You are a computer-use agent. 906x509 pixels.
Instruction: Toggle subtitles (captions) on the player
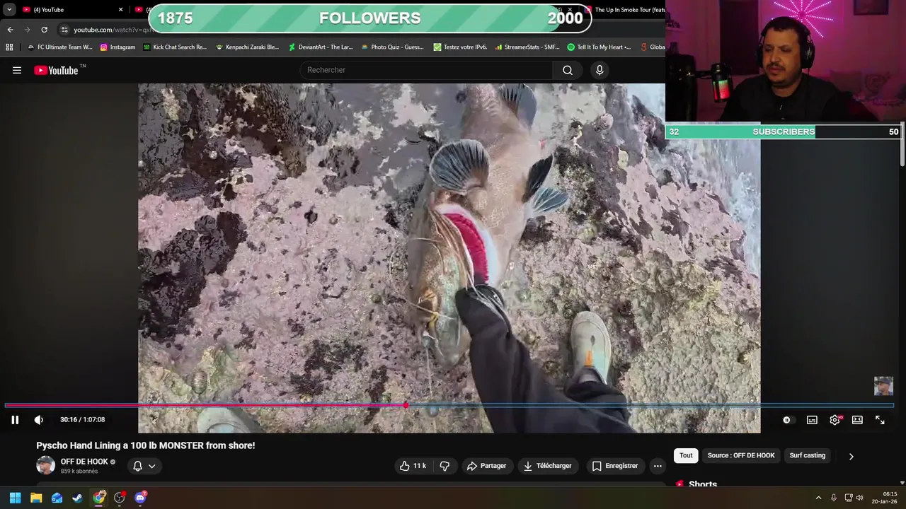coord(812,420)
